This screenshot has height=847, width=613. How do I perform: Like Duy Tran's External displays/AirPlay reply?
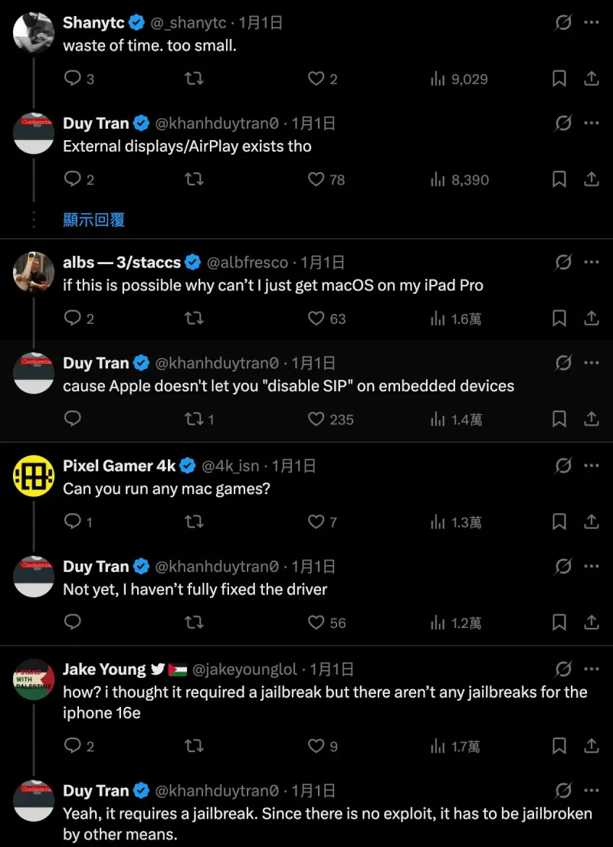click(316, 180)
